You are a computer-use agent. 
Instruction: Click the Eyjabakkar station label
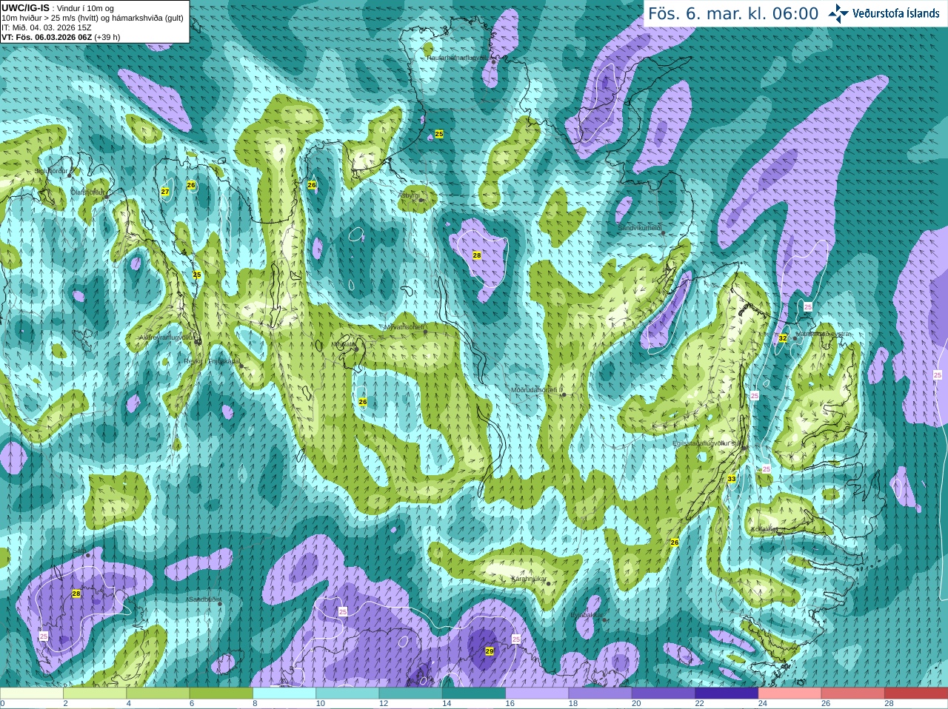point(587,615)
